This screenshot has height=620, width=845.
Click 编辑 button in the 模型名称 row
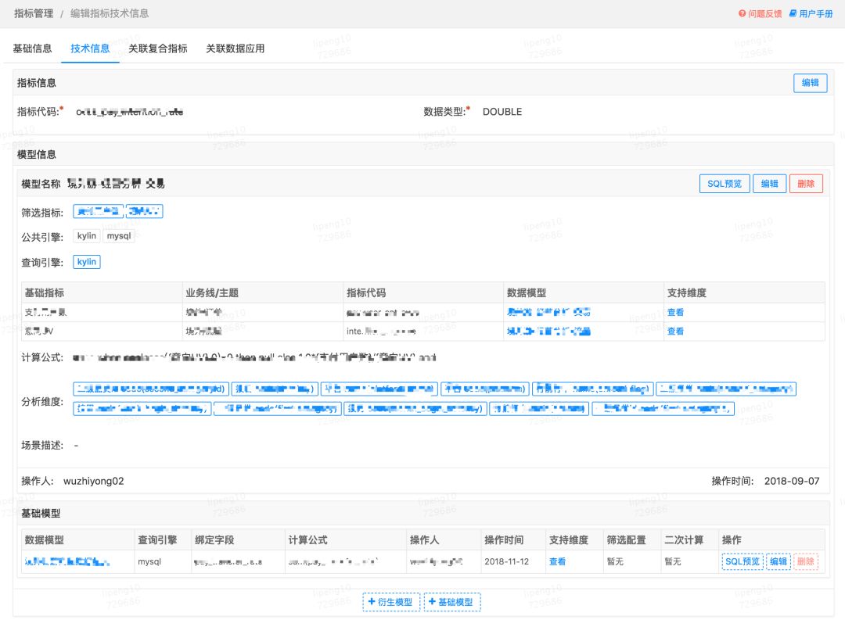pos(770,184)
